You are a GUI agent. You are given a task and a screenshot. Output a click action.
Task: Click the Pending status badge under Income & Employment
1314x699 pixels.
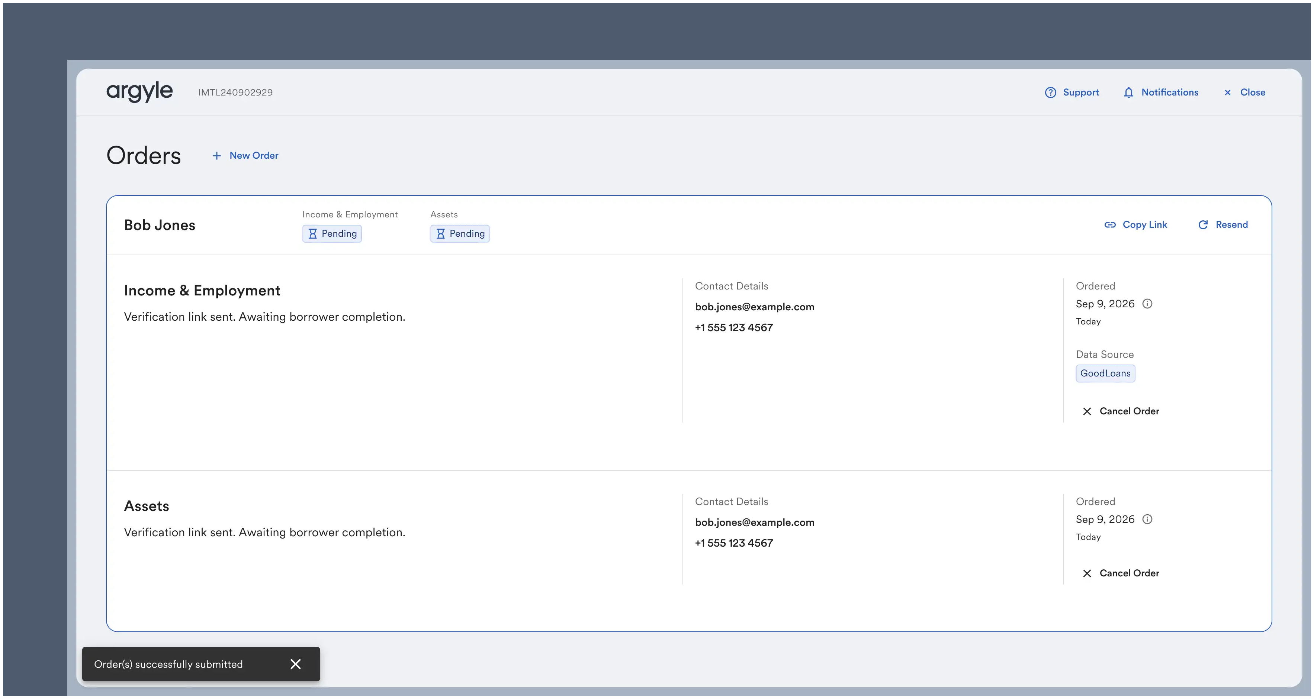click(x=331, y=233)
